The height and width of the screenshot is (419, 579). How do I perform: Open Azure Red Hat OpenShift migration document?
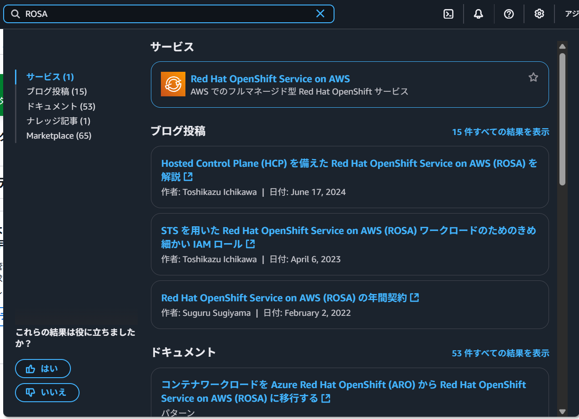point(344,391)
